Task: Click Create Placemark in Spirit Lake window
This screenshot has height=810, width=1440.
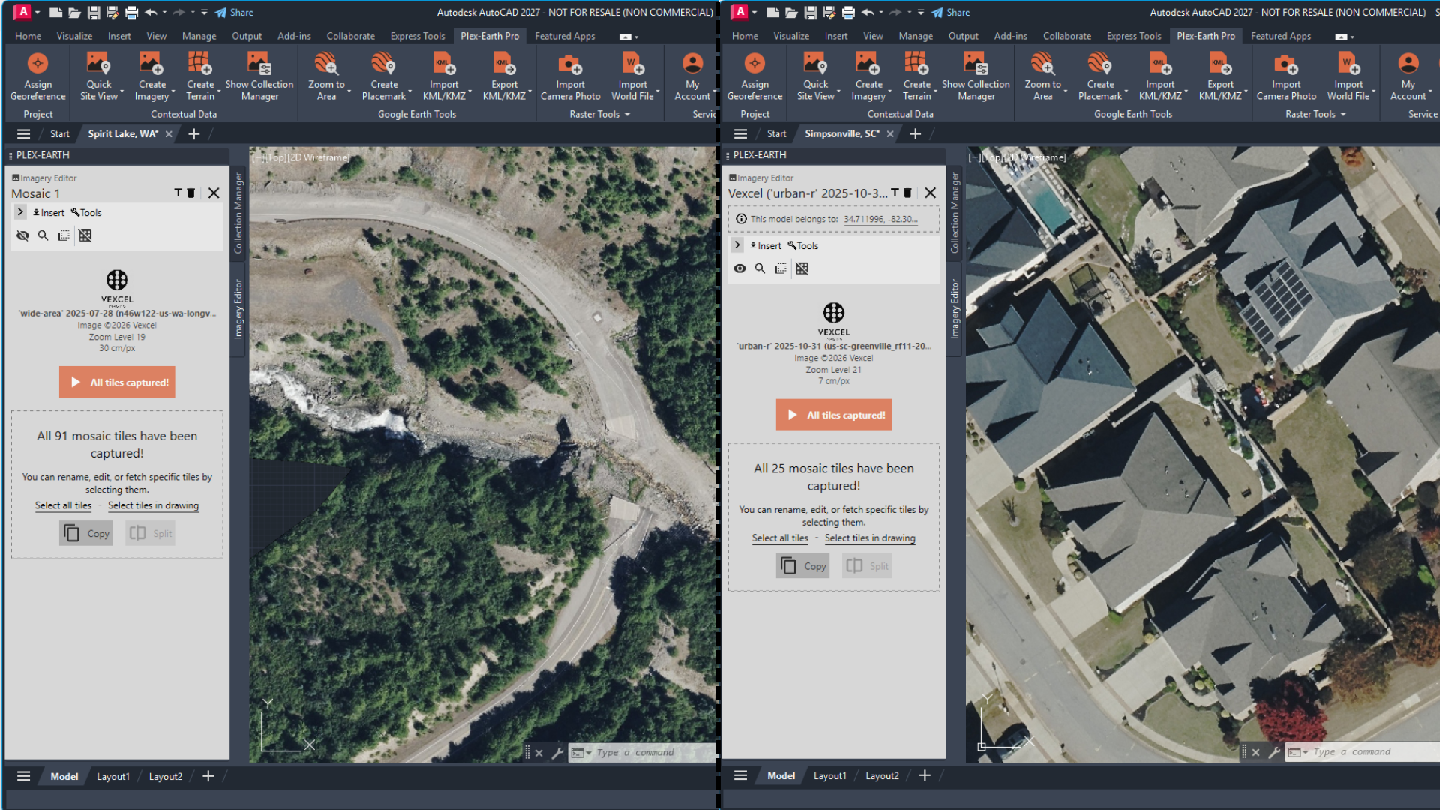Action: (384, 76)
